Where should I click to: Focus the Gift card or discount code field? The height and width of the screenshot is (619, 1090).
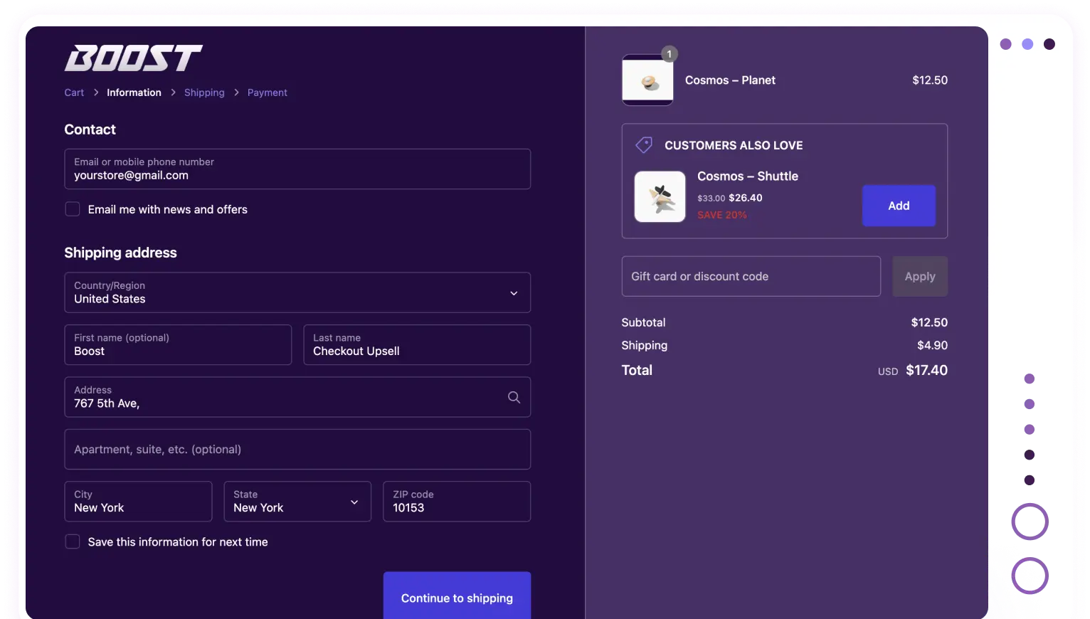[x=751, y=277]
